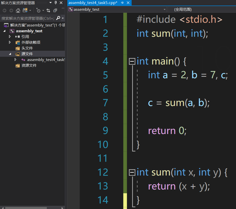The height and width of the screenshot is (209, 236).
Task: Click the assembly_test project icon in tree
Action: pos(12,31)
